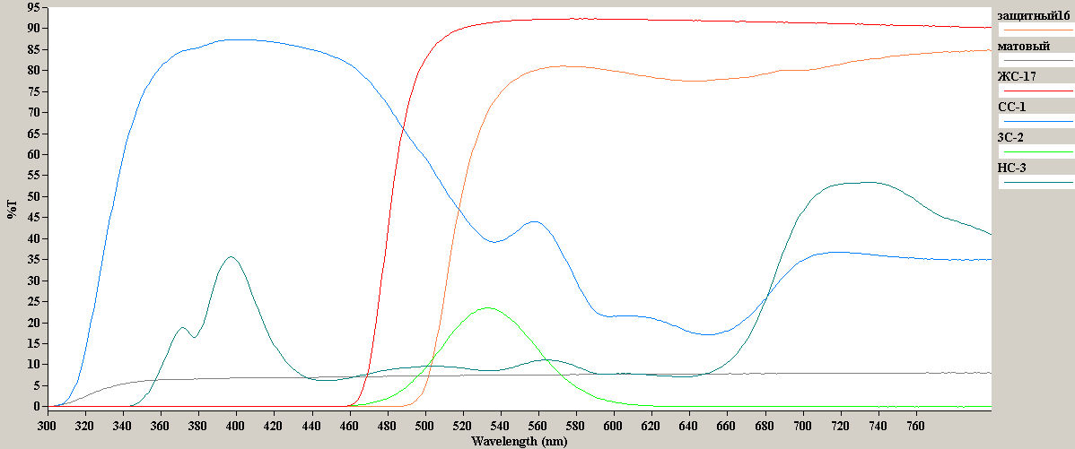Click the 95 tick label on %T axis

click(34, 7)
